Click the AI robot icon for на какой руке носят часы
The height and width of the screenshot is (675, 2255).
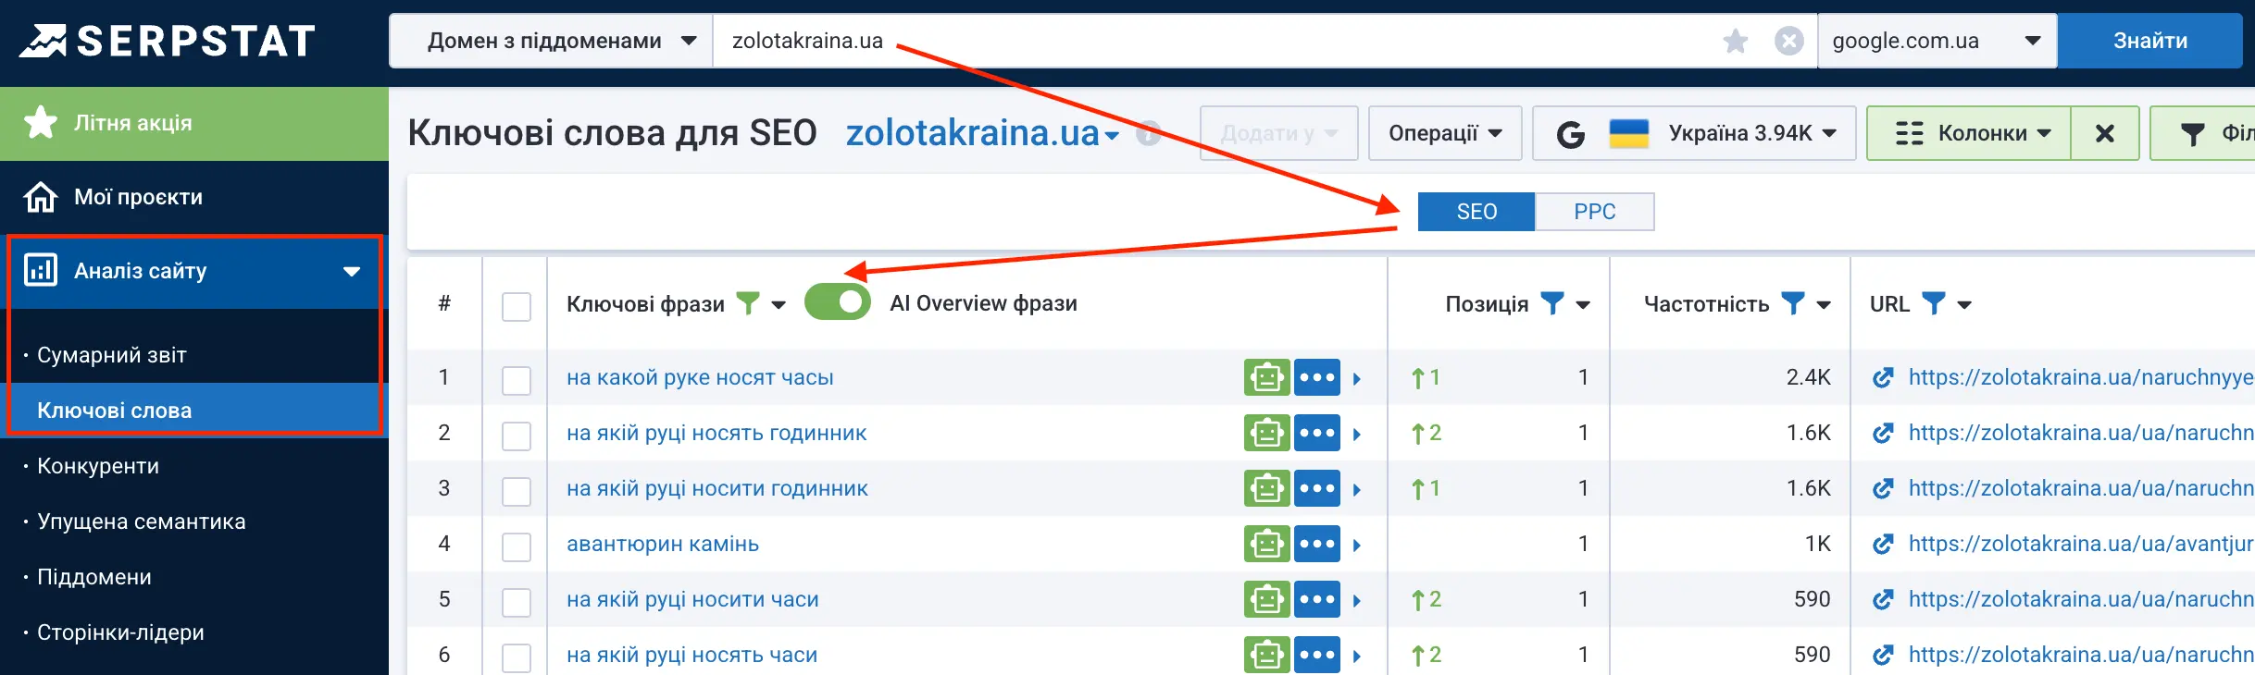click(x=1266, y=377)
